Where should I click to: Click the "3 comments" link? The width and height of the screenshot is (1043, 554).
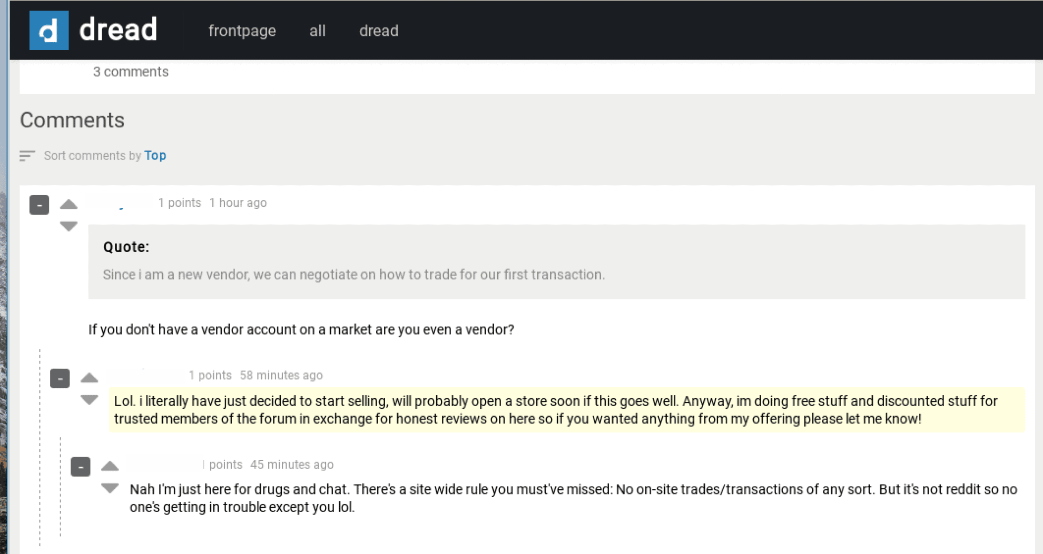coord(131,72)
